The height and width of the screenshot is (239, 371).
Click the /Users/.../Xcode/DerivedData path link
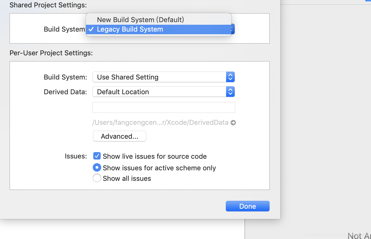point(160,122)
